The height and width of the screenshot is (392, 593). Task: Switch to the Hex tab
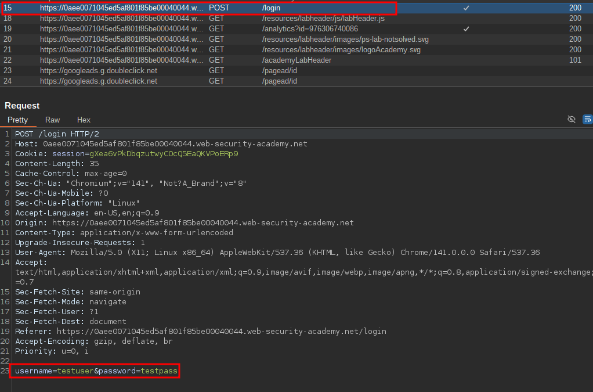[x=84, y=120]
